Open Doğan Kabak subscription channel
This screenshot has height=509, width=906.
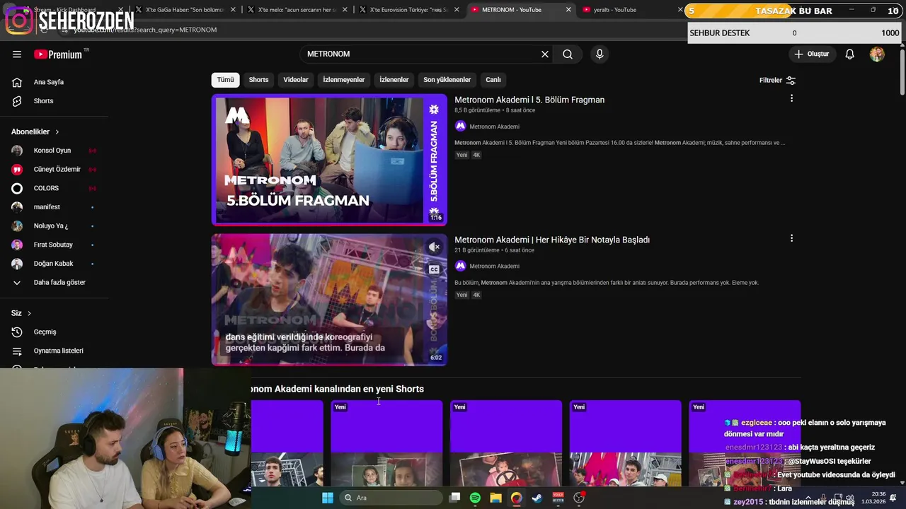(55, 264)
